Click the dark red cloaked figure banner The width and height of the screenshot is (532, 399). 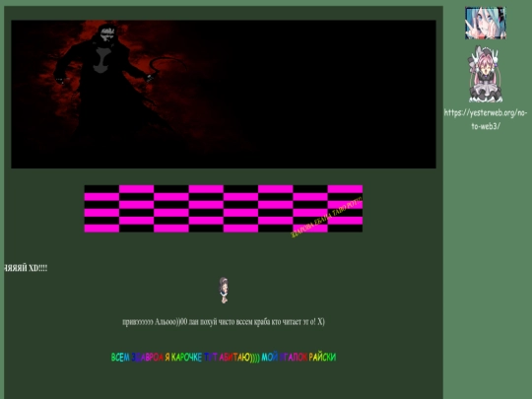pyautogui.click(x=224, y=94)
